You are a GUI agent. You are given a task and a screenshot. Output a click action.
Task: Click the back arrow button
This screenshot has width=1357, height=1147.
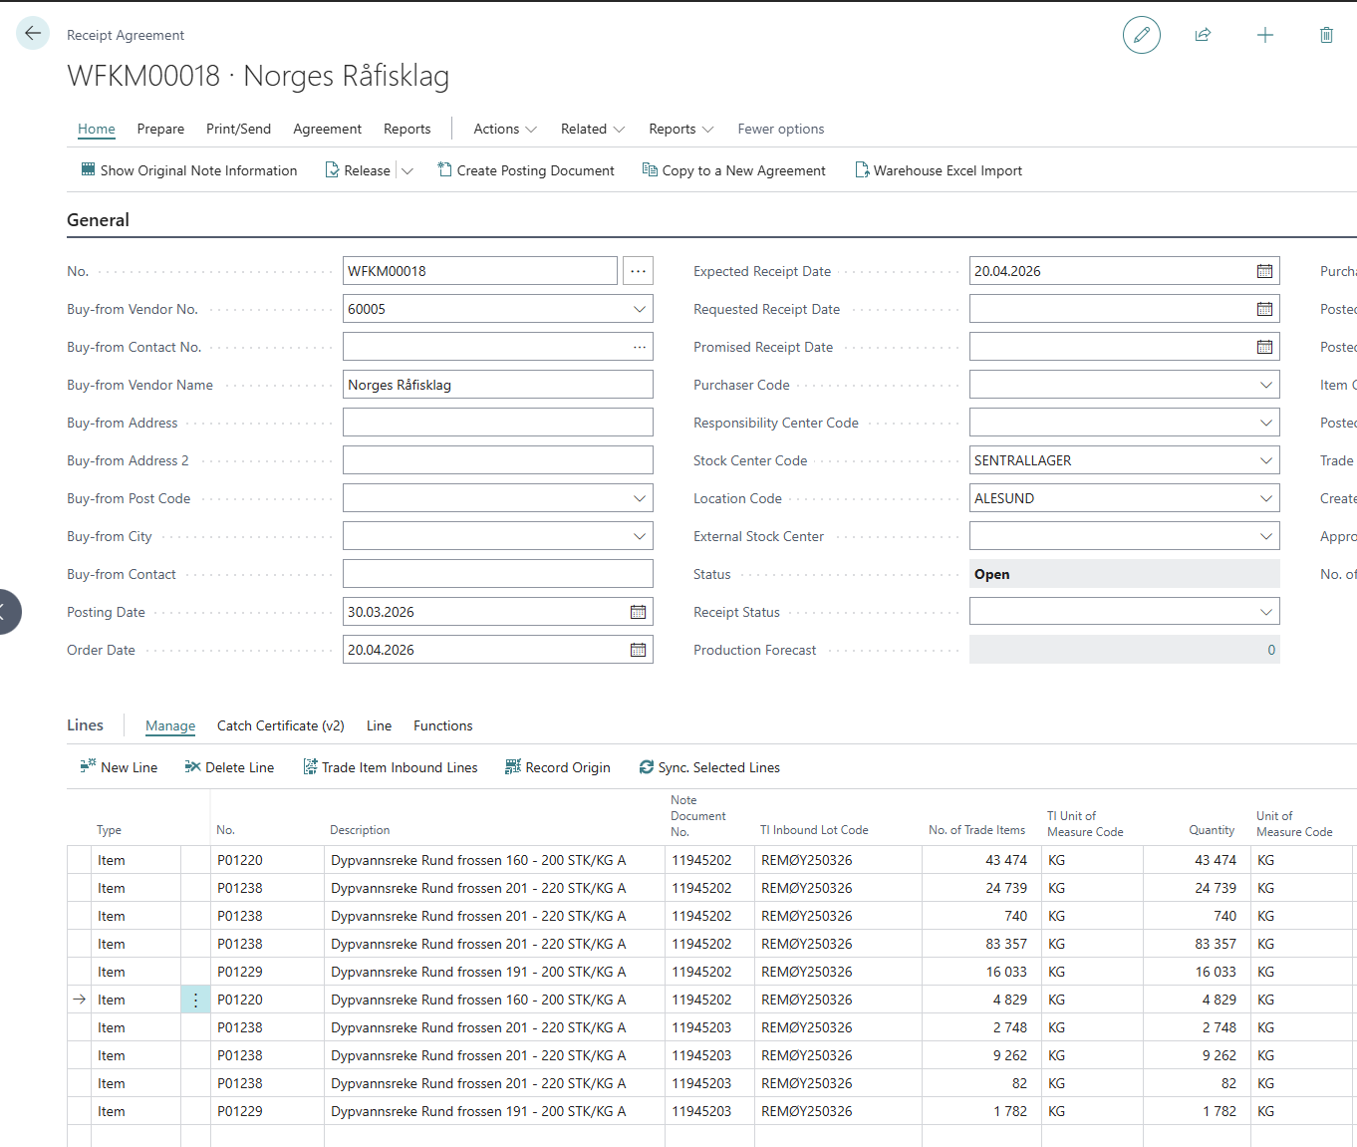[x=33, y=34]
